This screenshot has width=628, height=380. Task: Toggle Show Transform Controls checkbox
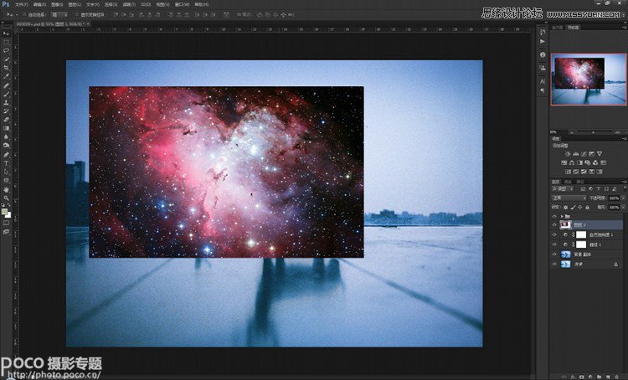[x=77, y=15]
